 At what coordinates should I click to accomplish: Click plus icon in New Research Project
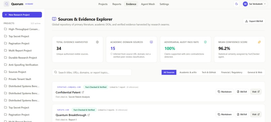coord(6,15)
